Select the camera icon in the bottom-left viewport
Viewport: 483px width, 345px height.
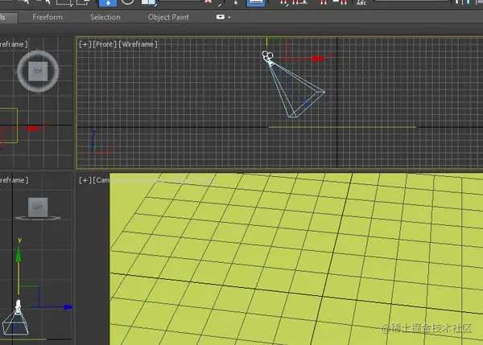tap(18, 306)
